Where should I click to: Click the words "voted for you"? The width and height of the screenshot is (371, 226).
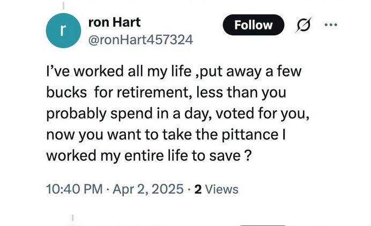pyautogui.click(x=262, y=114)
